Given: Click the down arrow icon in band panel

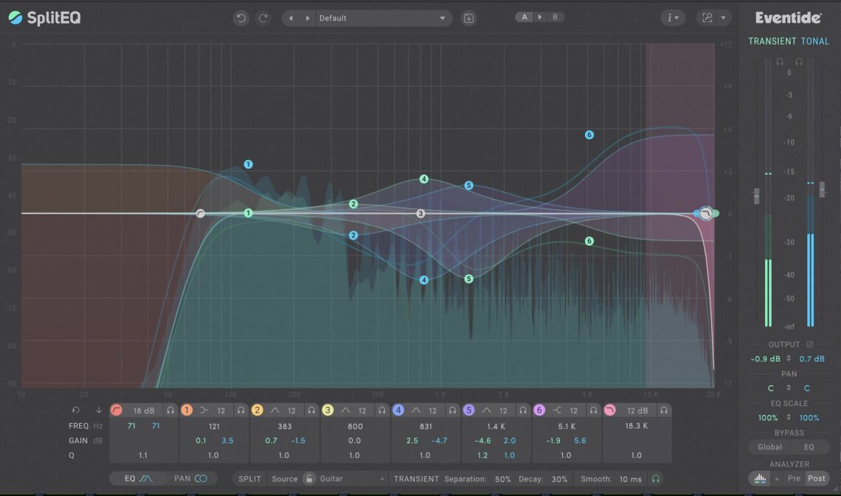Looking at the screenshot, I should [99, 410].
